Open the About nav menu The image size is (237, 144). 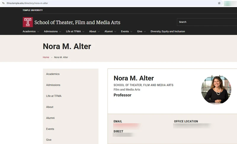[x=92, y=32]
